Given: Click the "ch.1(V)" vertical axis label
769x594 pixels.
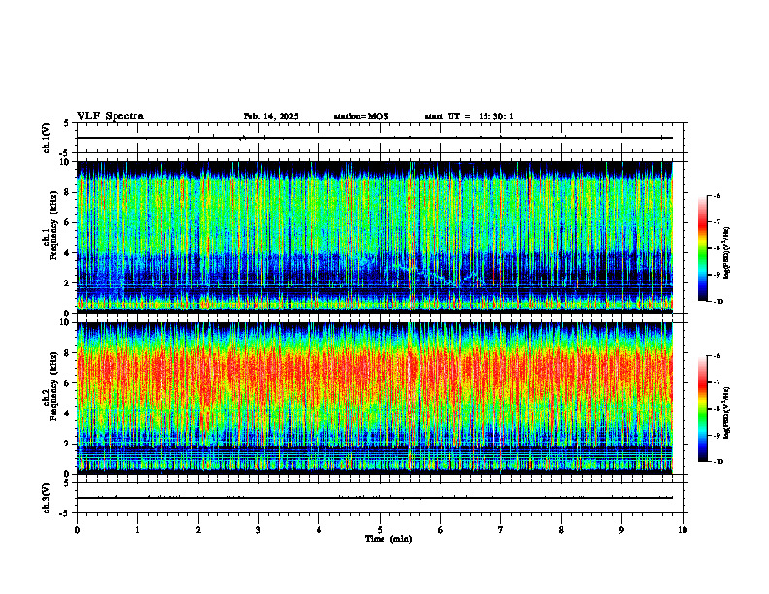Looking at the screenshot, I should click(47, 138).
